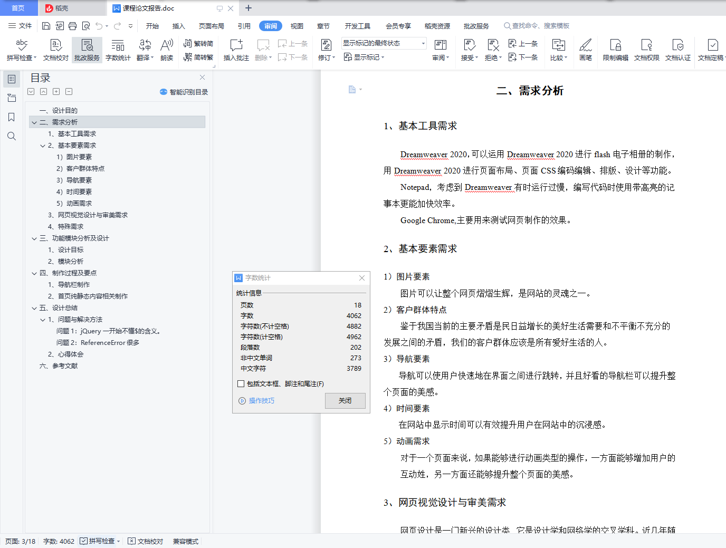Screen dimensions: 726x548
Task: Go to next revision 下一条 beside 拒绝
Action: (x=523, y=57)
